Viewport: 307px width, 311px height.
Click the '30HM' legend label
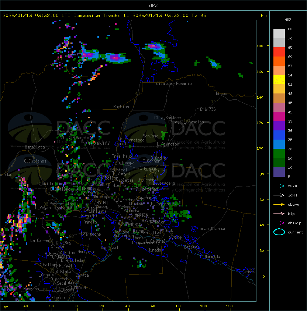(292, 195)
